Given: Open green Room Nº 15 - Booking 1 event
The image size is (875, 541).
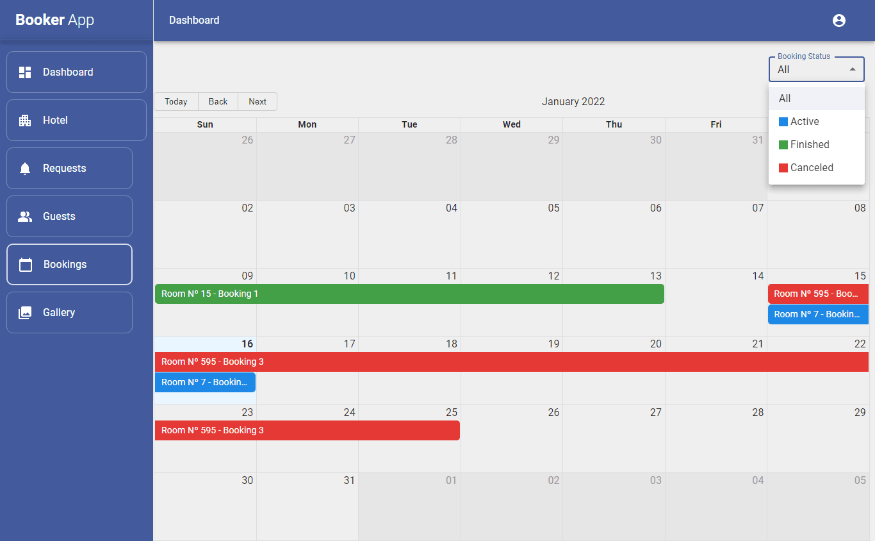Looking at the screenshot, I should tap(409, 294).
